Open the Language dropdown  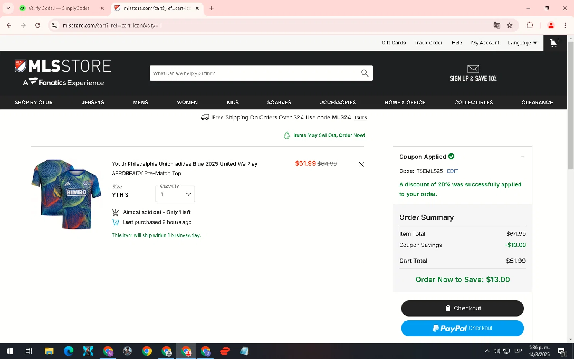(x=522, y=43)
